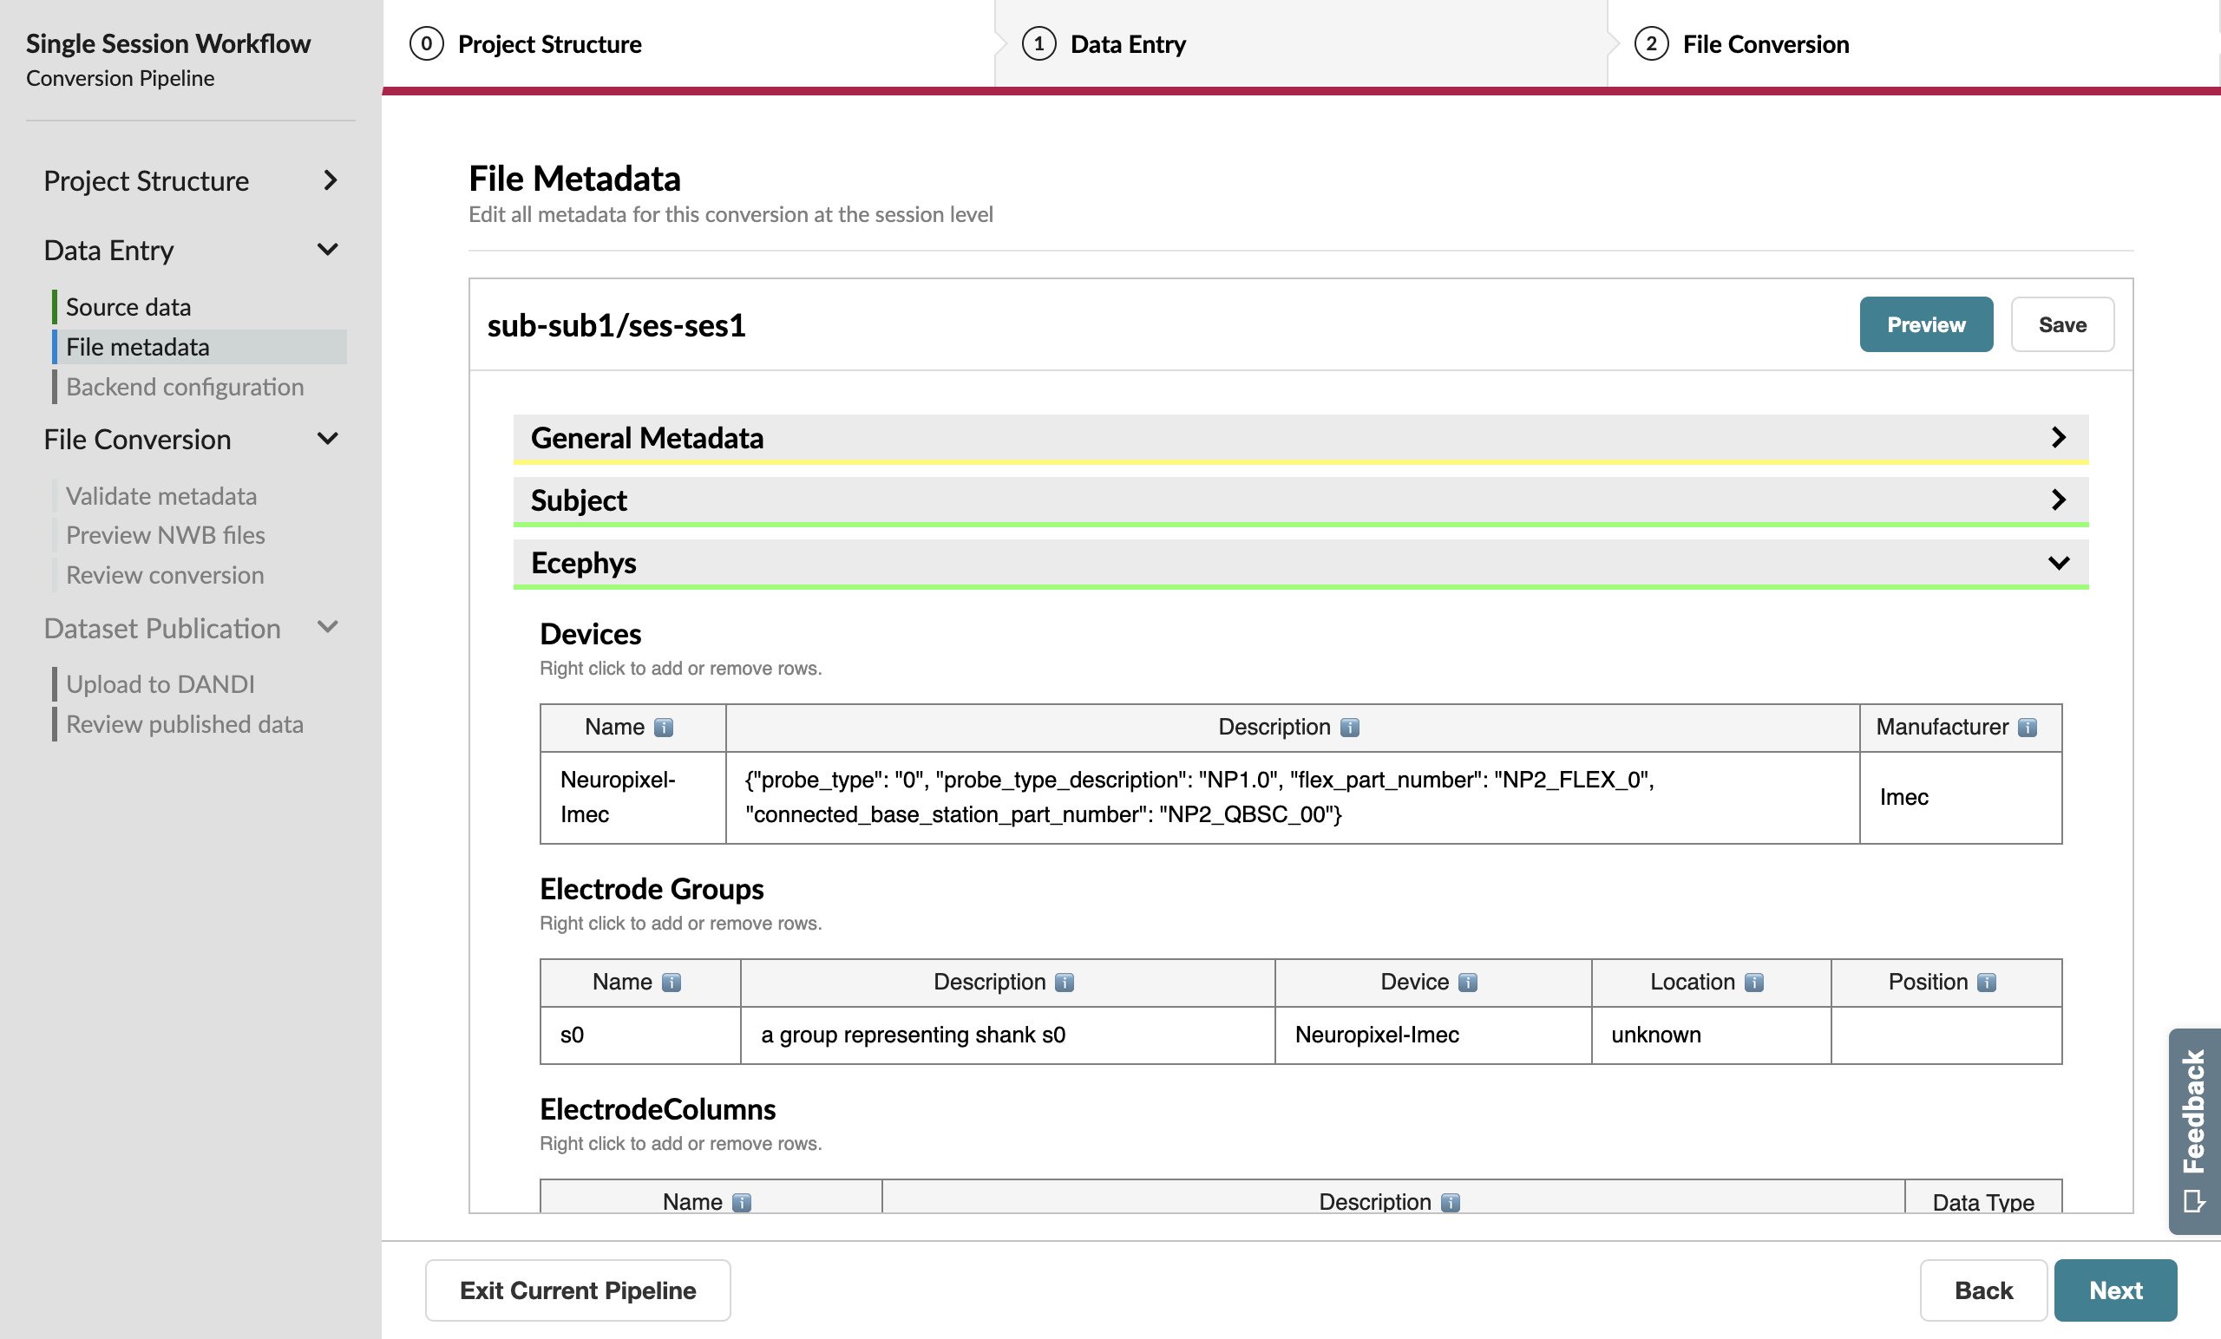Click info icon next to Devices Name column
The image size is (2221, 1339).
click(664, 727)
